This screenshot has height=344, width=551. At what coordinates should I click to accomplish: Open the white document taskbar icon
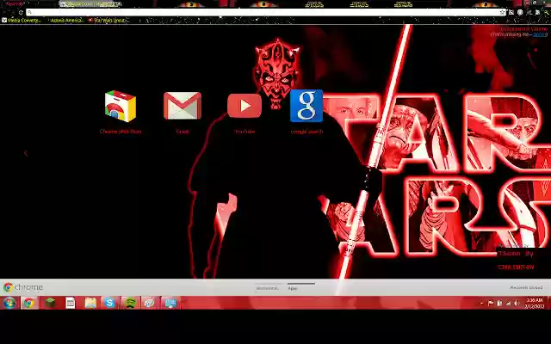[71, 303]
